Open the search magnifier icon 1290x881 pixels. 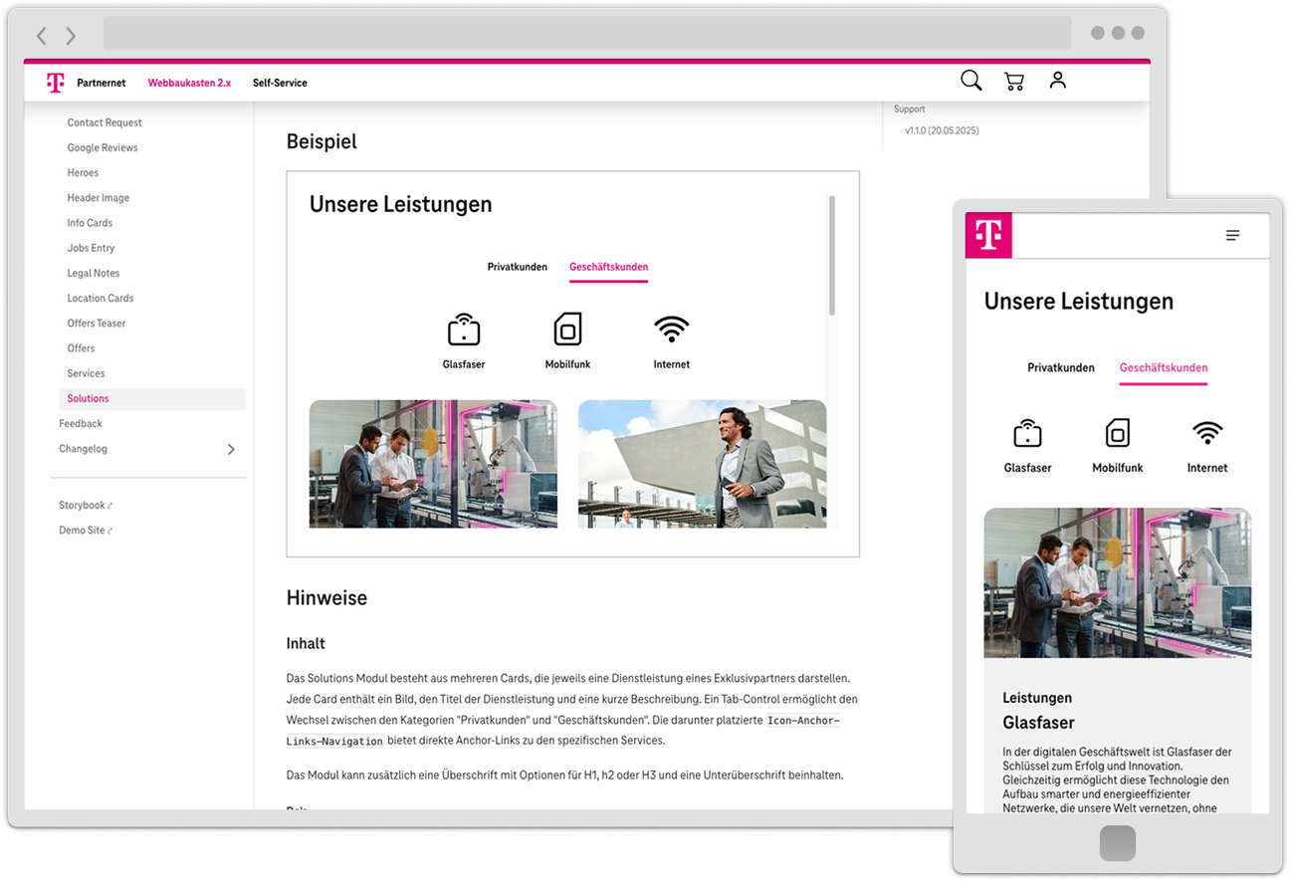tap(971, 81)
